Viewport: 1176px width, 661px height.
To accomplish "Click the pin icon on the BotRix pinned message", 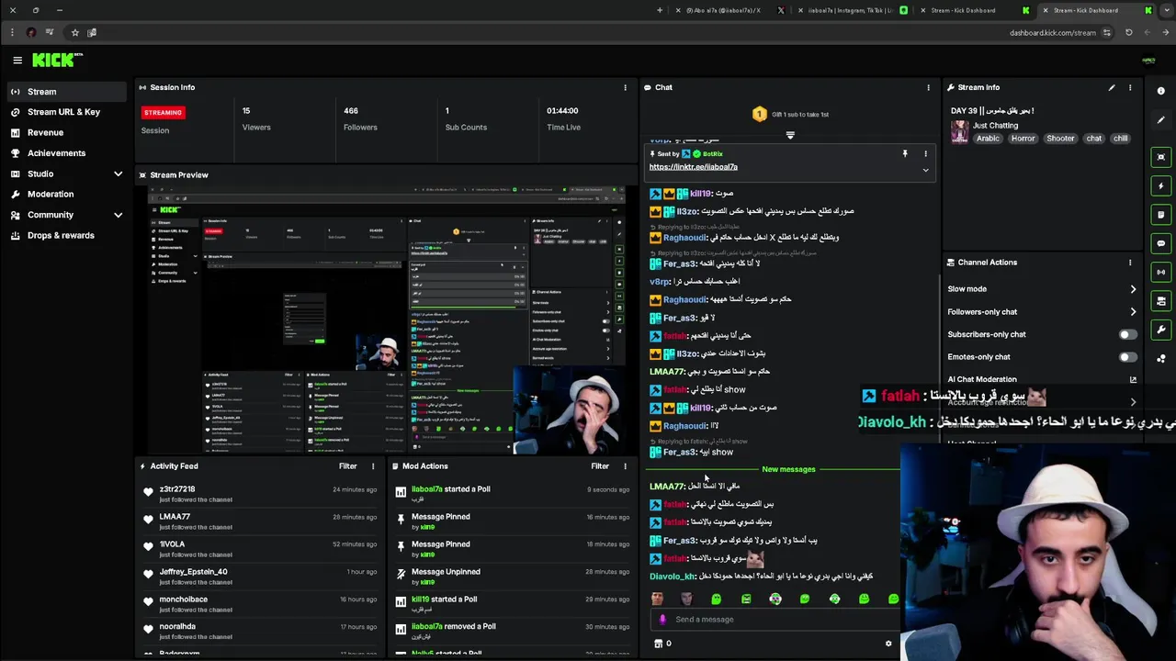I will (x=905, y=154).
